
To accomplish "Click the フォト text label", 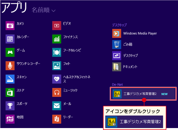I will coord(67,64).
